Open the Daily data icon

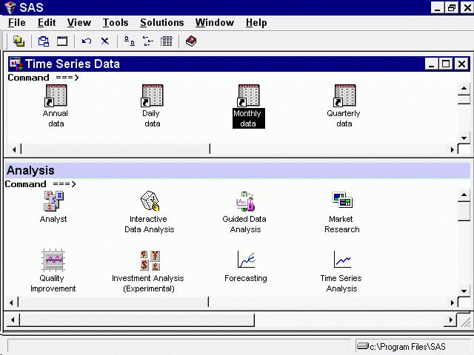click(152, 95)
